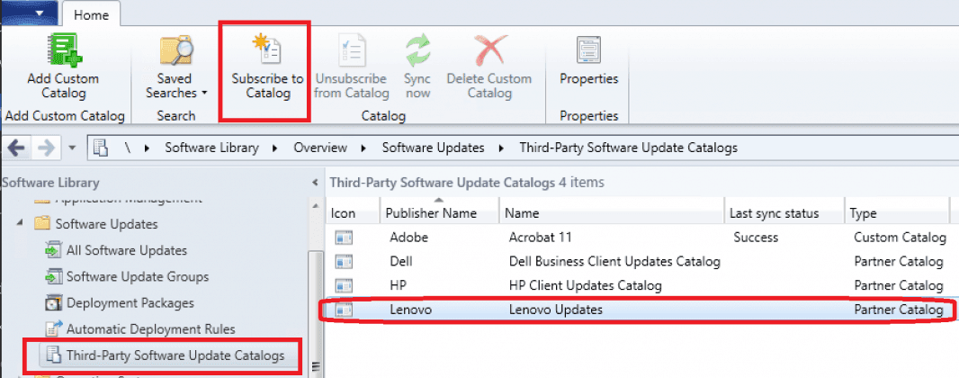Click Software Updates in the breadcrumb

[433, 148]
